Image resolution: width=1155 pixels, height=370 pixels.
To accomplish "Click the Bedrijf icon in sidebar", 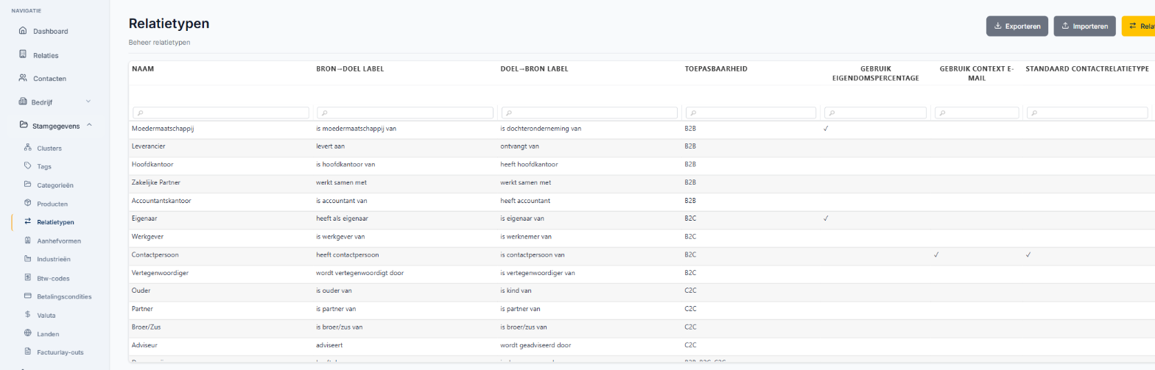I will 23,102.
